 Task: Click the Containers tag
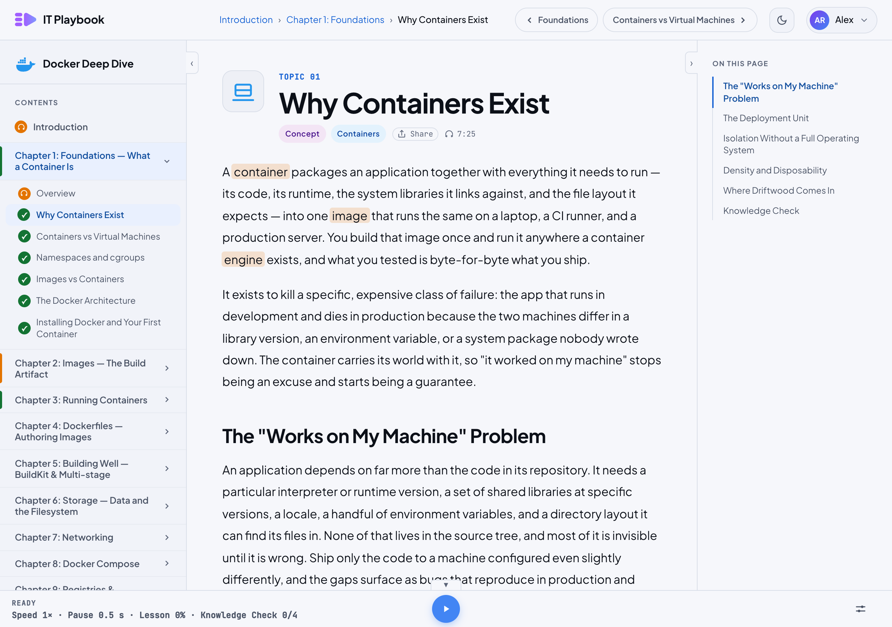click(x=358, y=134)
